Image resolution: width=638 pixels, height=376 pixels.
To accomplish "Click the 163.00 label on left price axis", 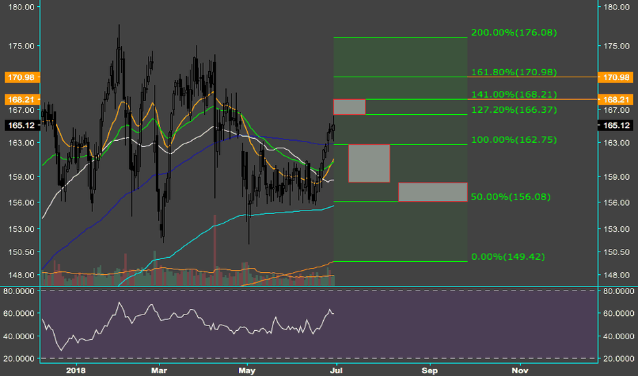I will (x=21, y=143).
